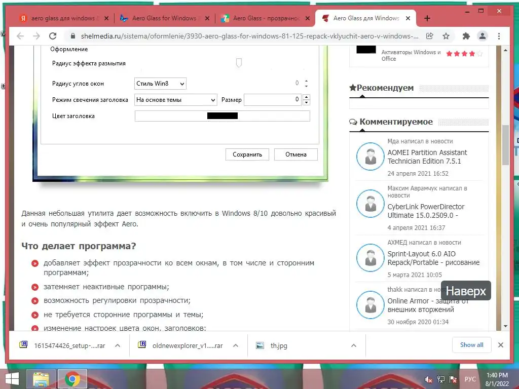Increase 'Размер' with up stepper arrow

pyautogui.click(x=307, y=97)
